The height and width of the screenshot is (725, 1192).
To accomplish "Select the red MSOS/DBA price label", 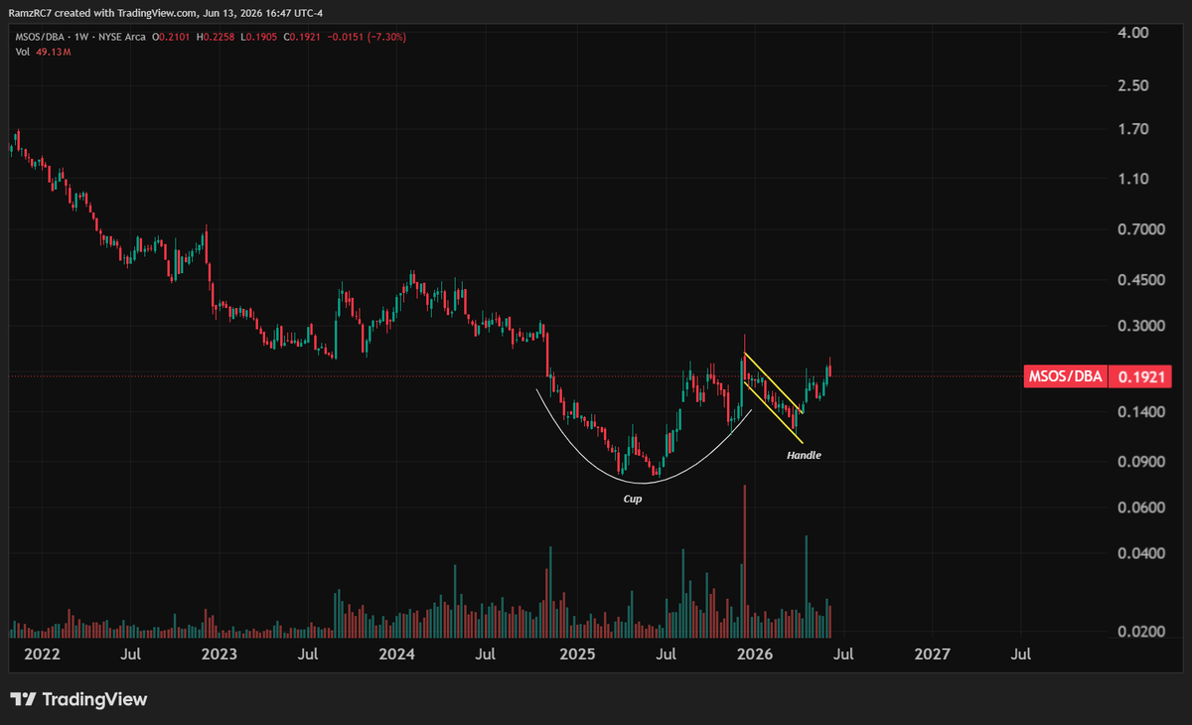I will click(1066, 377).
